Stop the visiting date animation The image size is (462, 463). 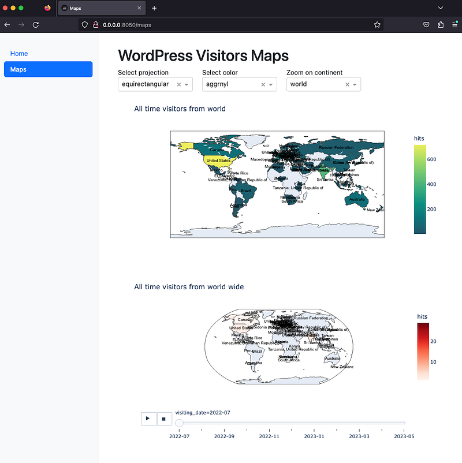coord(164,419)
